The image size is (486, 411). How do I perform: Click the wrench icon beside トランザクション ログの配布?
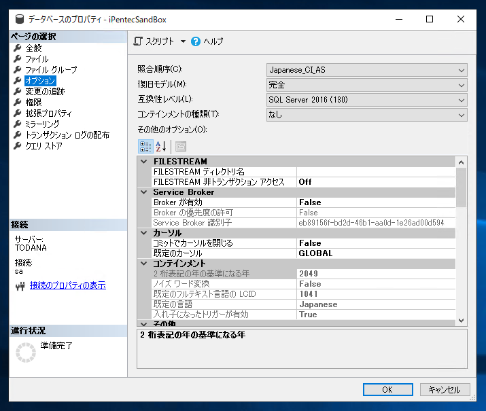click(18, 135)
